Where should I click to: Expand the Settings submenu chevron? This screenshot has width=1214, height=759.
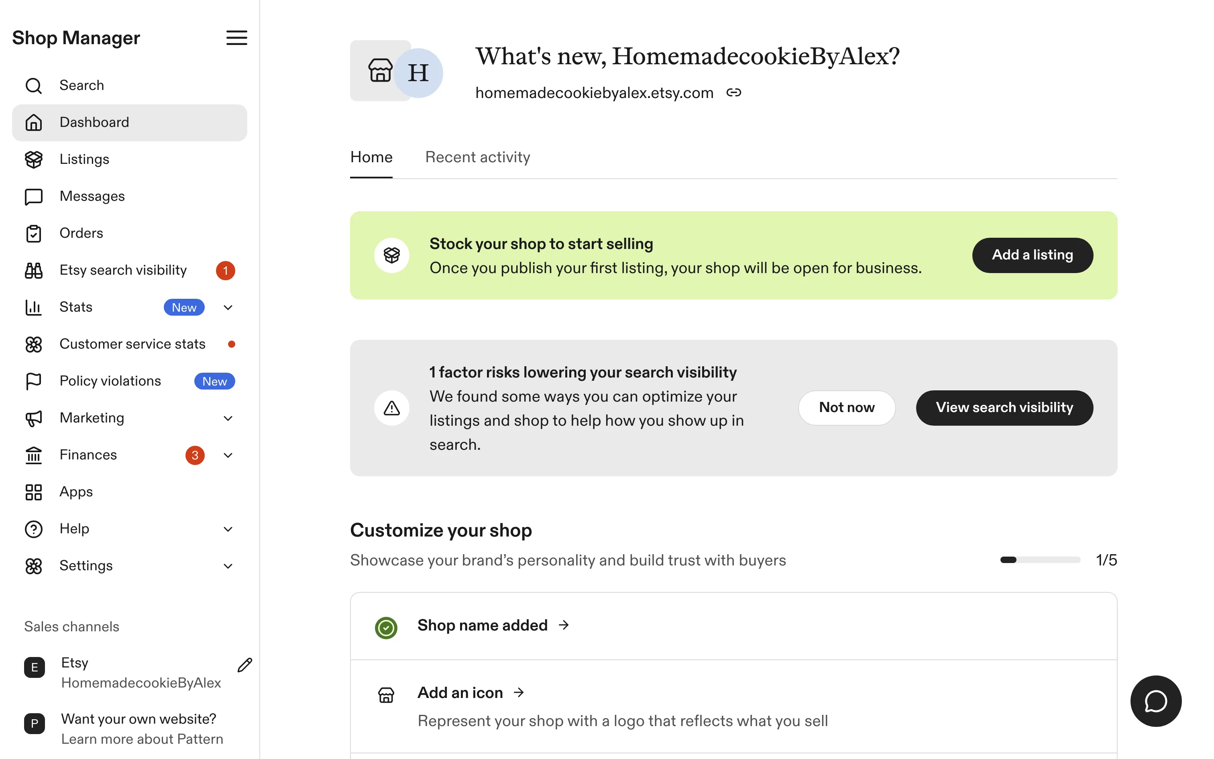click(x=228, y=566)
